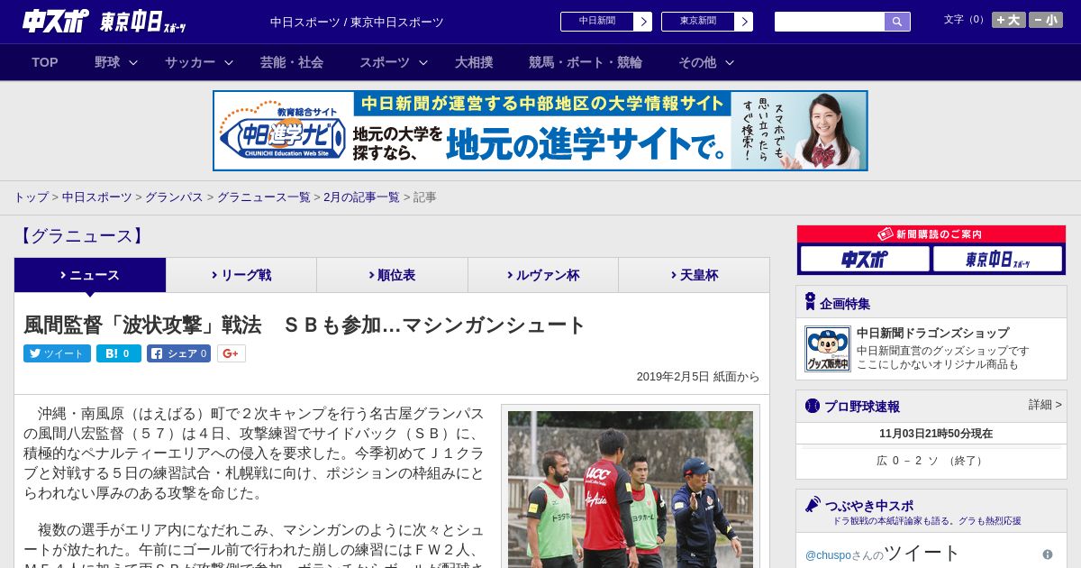Click the グランパス breadcrumb link
This screenshot has width=1081, height=568.
click(x=174, y=197)
